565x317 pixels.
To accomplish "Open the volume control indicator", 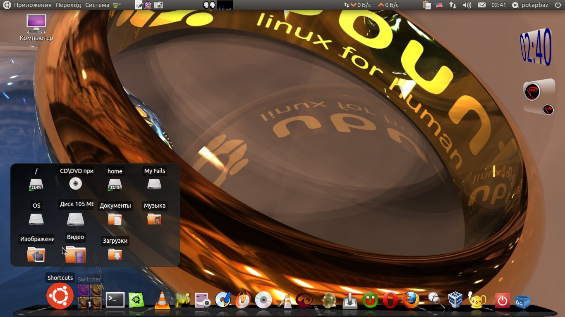I will (x=467, y=5).
